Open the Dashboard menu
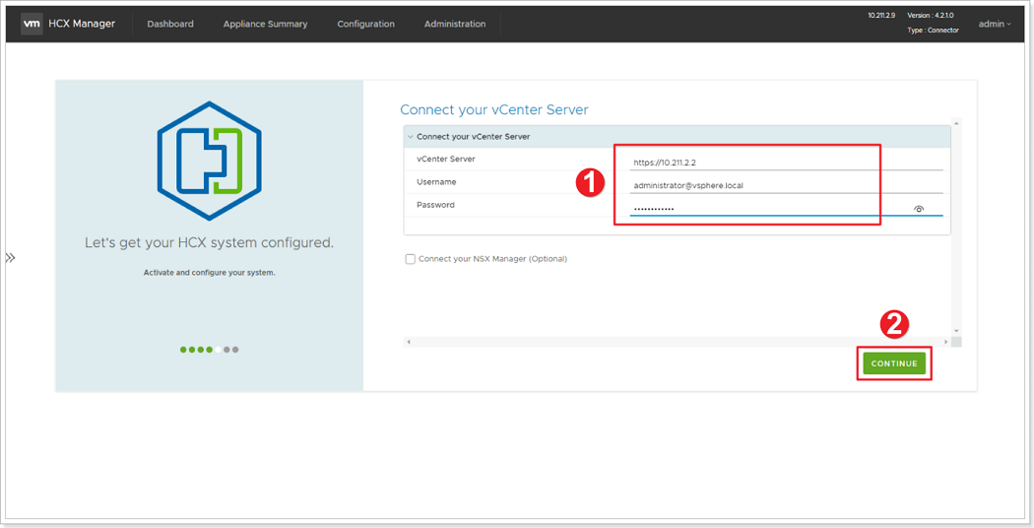1034x528 pixels. 170,24
